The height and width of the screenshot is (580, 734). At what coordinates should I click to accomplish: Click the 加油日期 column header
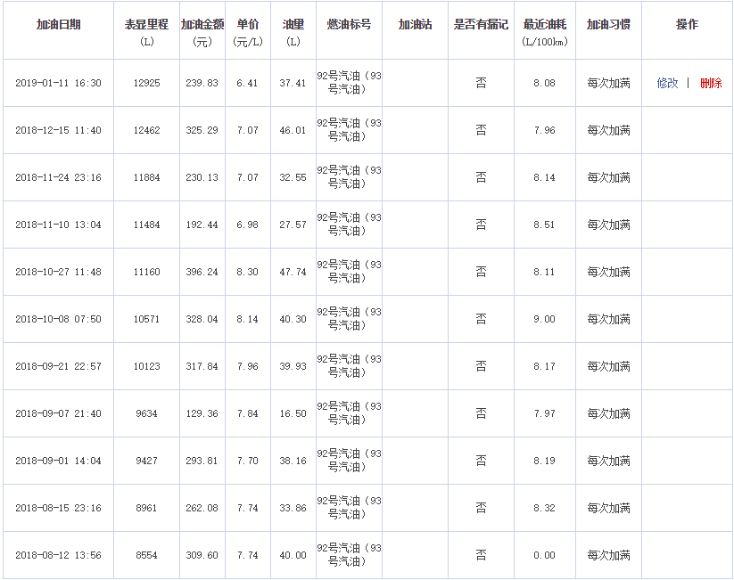59,24
